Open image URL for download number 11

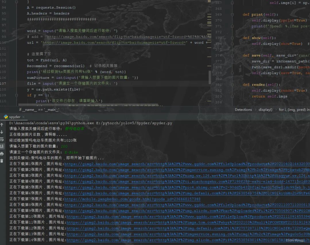click(188, 222)
